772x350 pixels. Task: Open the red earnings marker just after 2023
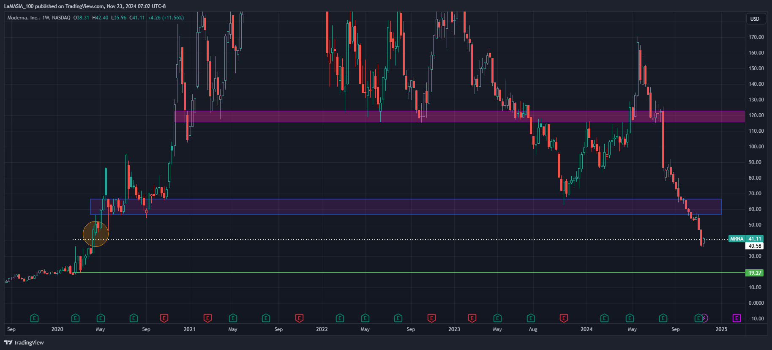point(472,318)
